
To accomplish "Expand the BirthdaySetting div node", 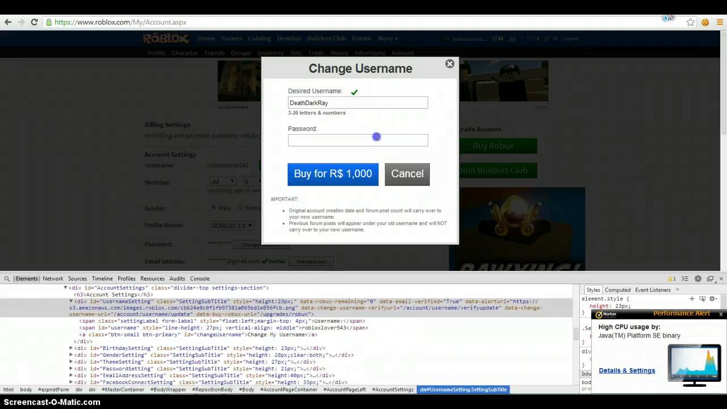I will click(71, 348).
